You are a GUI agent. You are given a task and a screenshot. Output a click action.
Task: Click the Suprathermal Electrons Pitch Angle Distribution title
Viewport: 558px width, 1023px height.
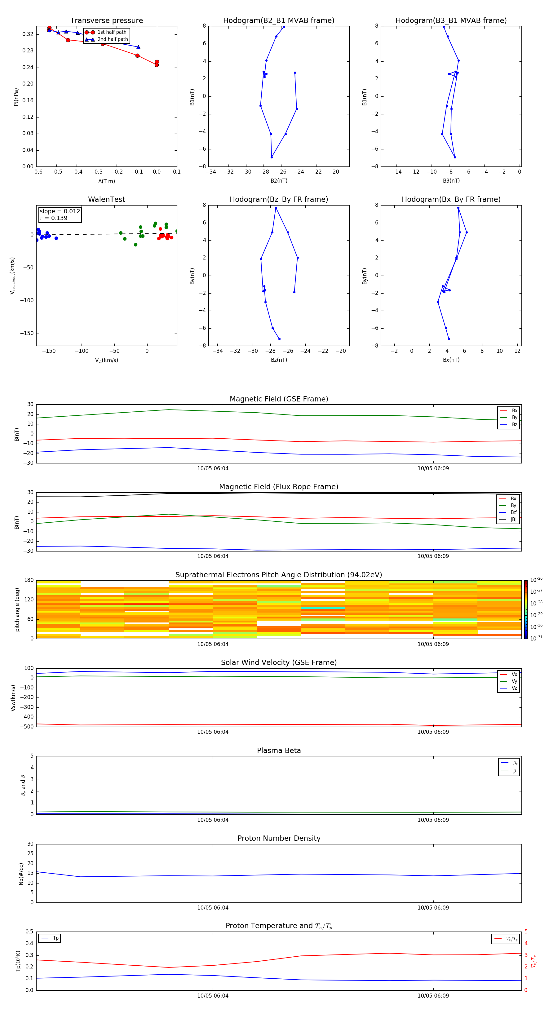279,575
